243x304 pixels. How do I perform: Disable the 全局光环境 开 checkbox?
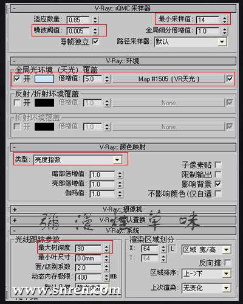[17, 78]
